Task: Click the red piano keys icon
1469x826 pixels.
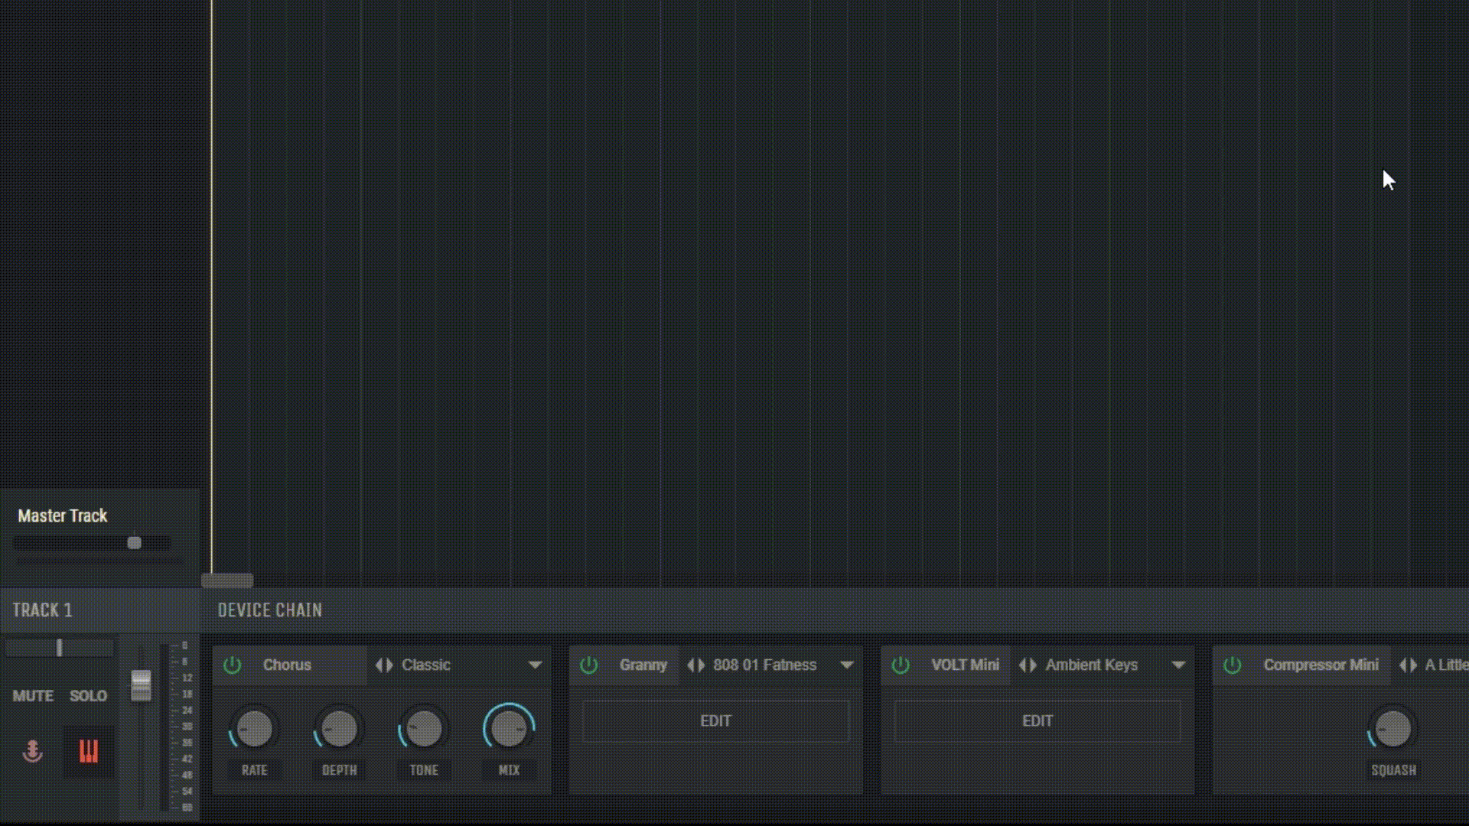Action: click(x=89, y=751)
